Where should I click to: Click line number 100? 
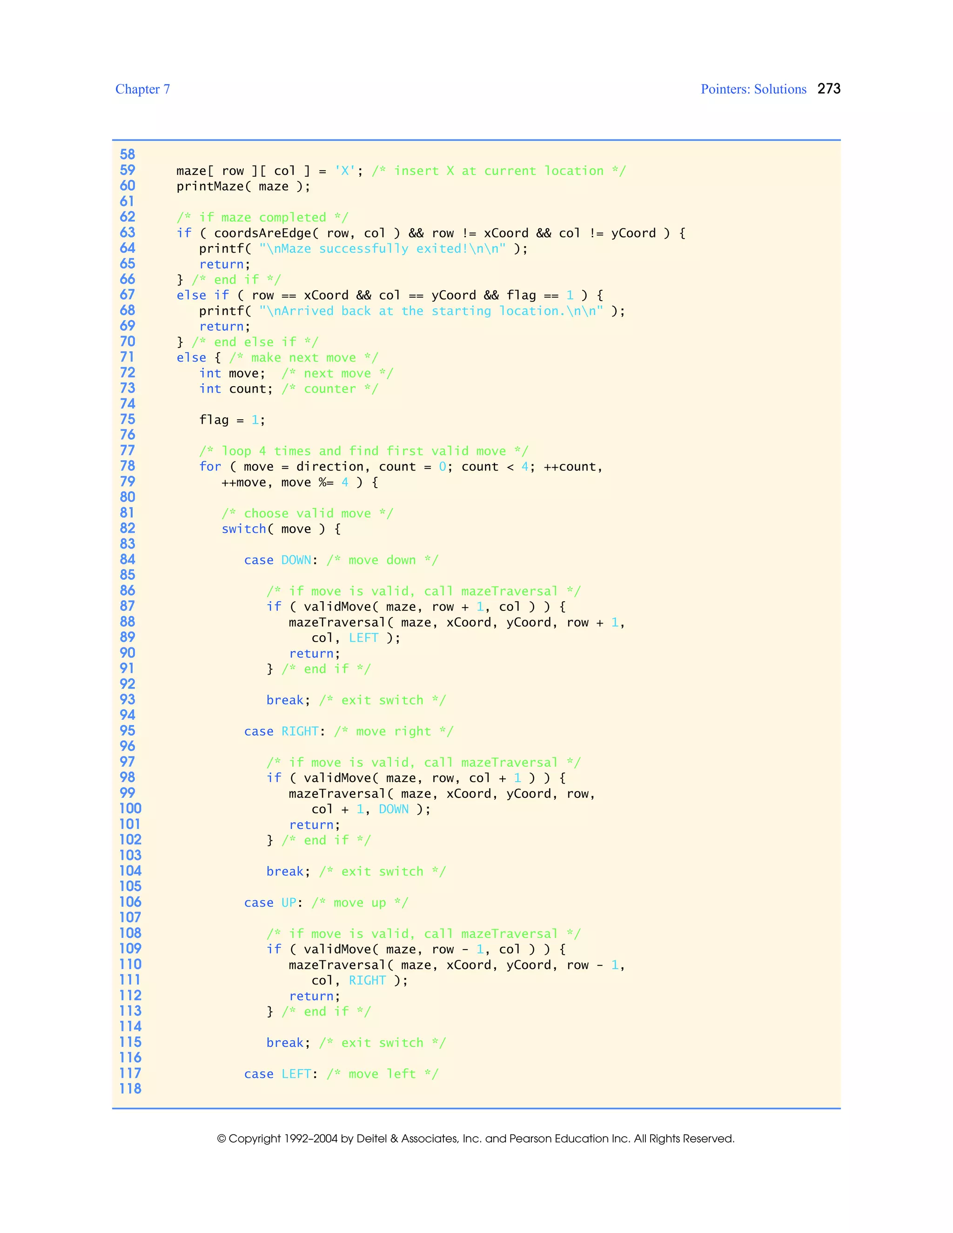130,809
